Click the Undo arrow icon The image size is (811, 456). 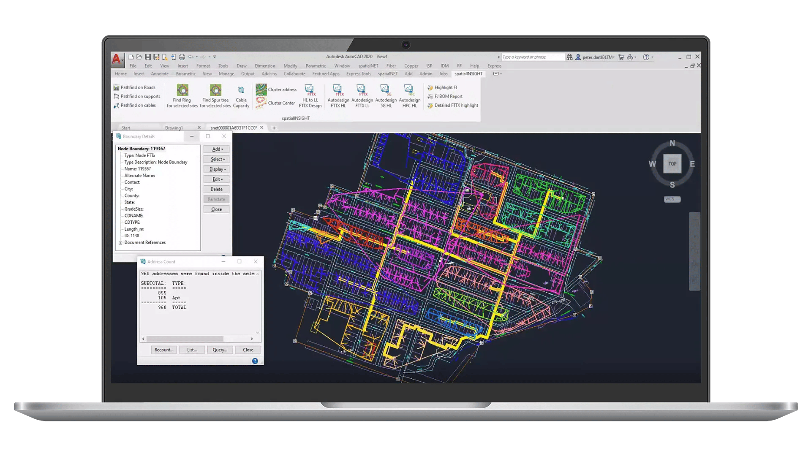click(191, 57)
